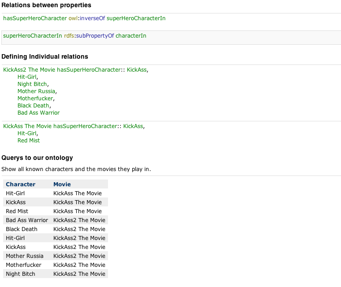The height and width of the screenshot is (287, 341).
Task: Click the hasSuperHeroCharacter property link at top
Action: click(35, 18)
